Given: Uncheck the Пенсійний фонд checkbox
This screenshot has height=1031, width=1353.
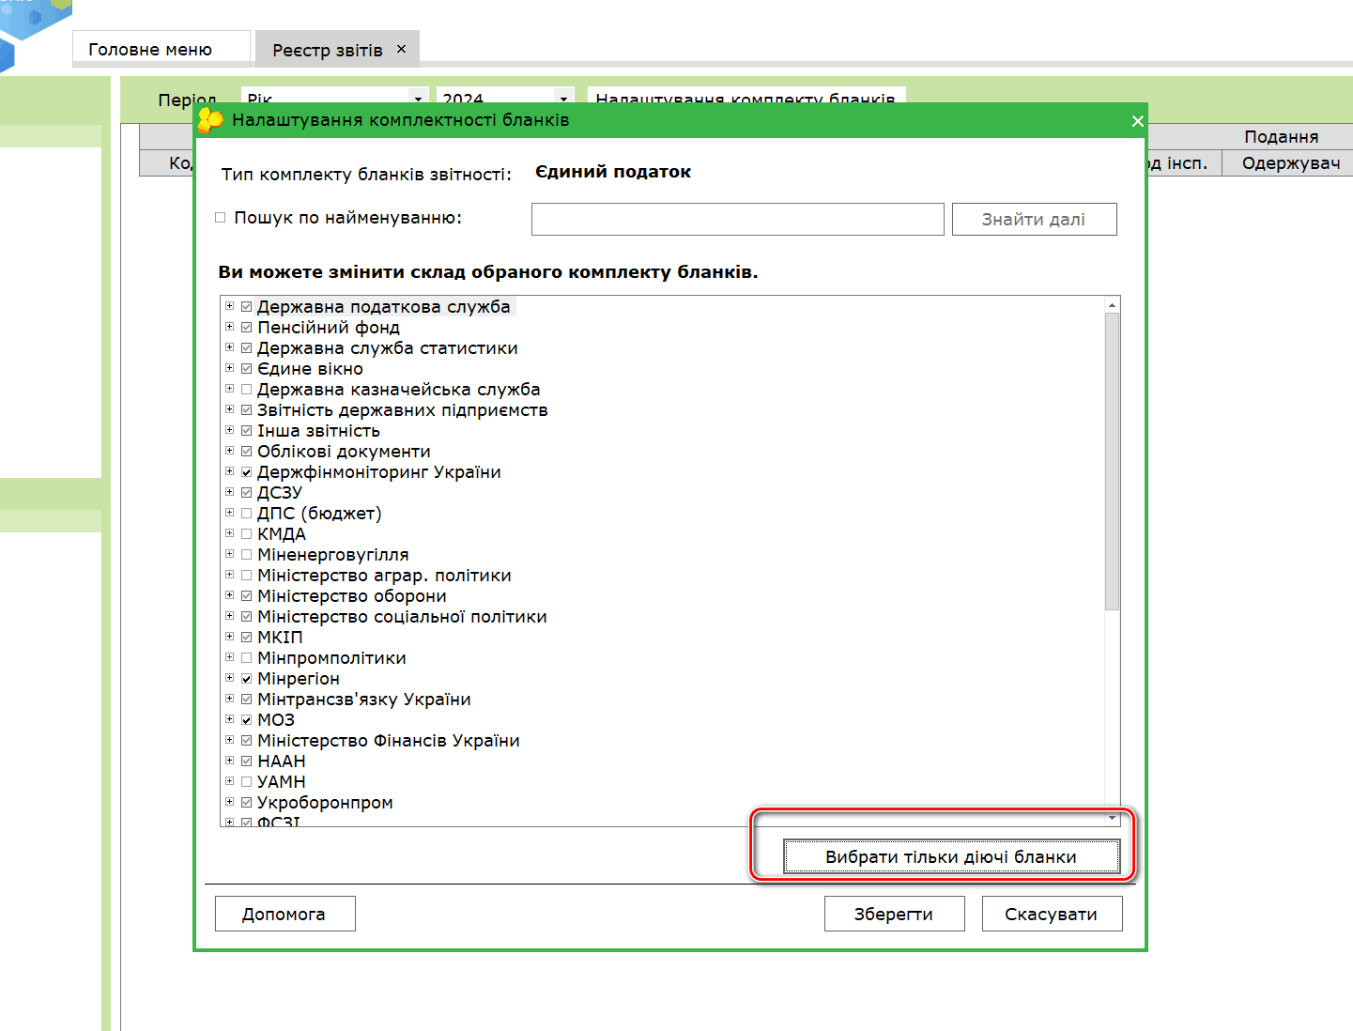Looking at the screenshot, I should tap(247, 327).
